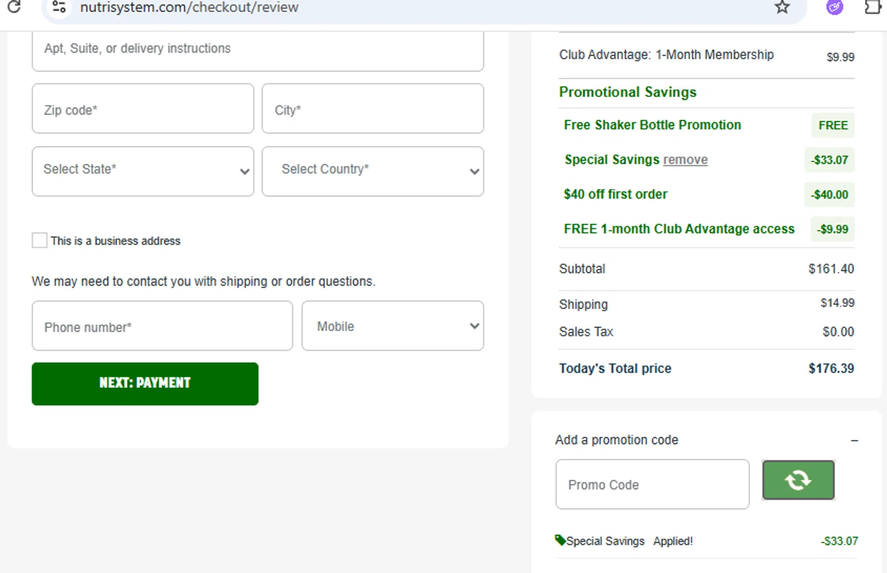Click the Phone number field
This screenshot has height=573, width=887.
[x=162, y=326]
